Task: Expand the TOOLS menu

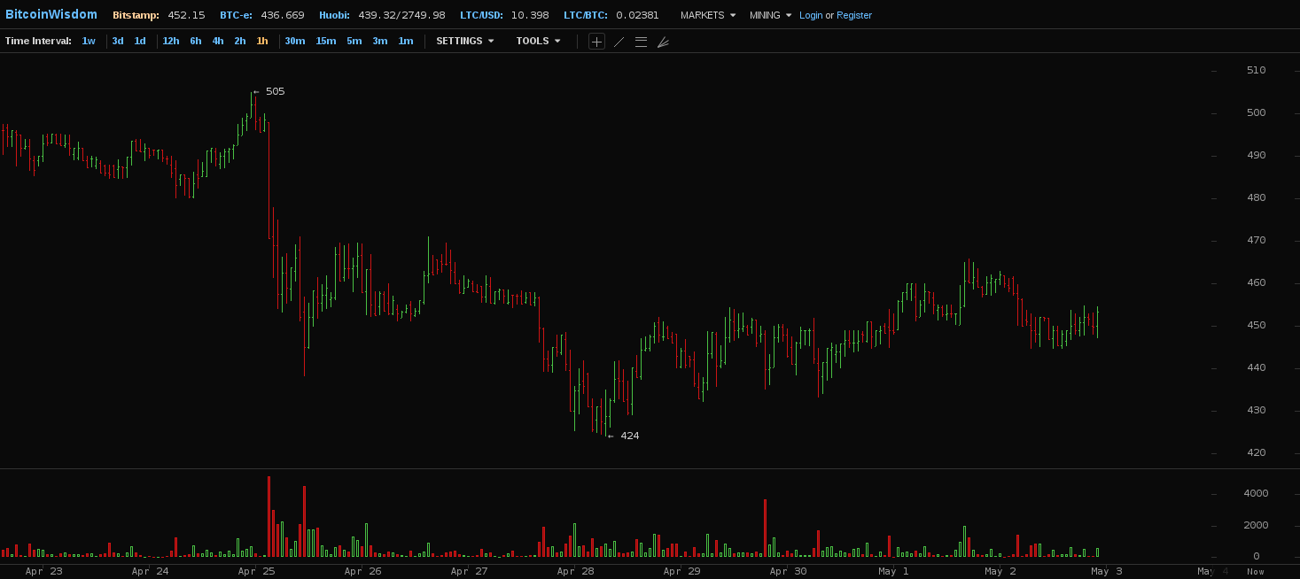Action: coord(538,41)
